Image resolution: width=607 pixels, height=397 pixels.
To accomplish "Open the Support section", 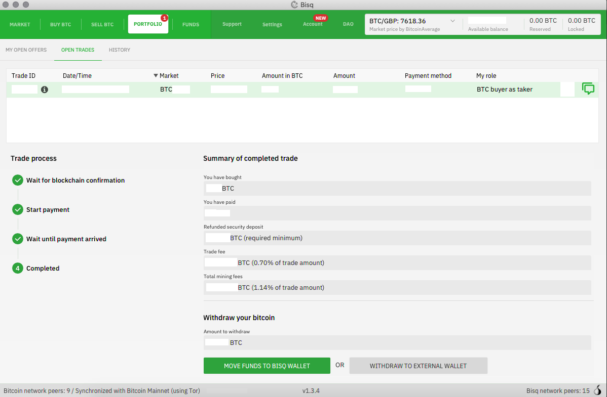I will [x=232, y=24].
